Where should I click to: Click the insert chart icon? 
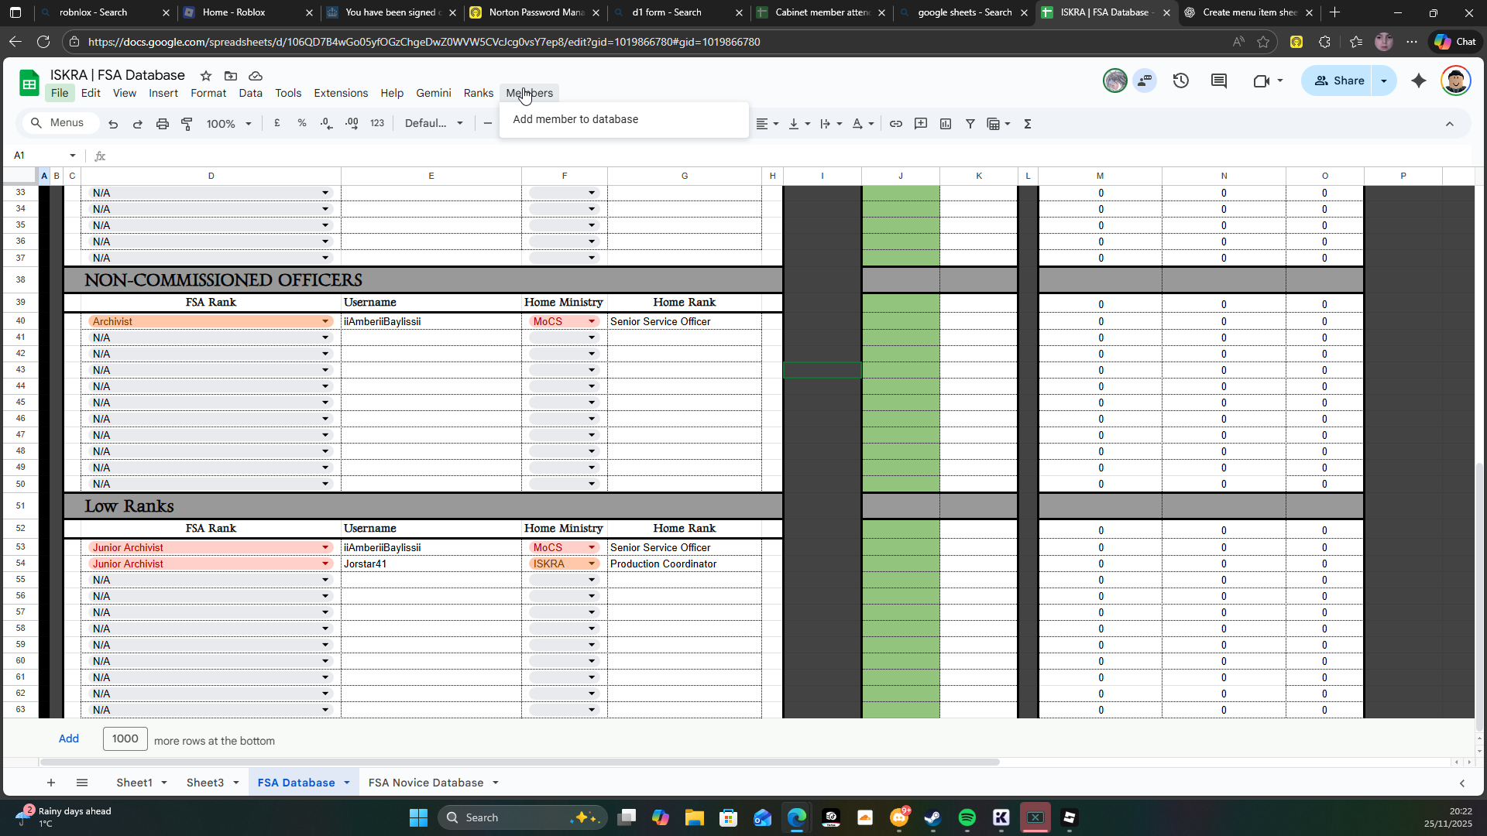945,124
